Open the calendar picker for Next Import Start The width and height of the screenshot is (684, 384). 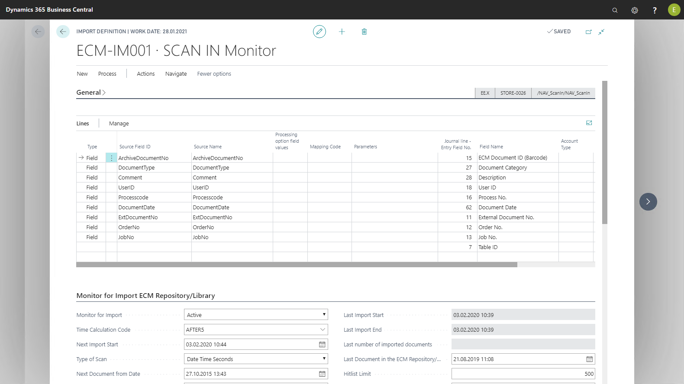(322, 345)
